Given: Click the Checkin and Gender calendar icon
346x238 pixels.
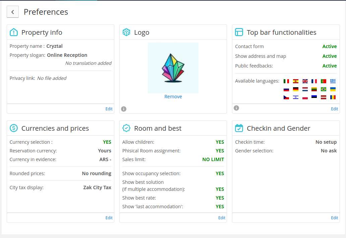Looking at the screenshot, I should pyautogui.click(x=239, y=128).
